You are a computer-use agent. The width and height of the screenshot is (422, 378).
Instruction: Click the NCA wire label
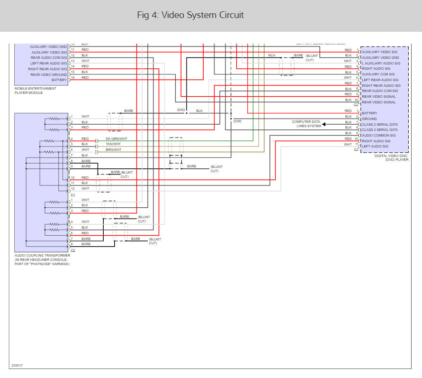[x=271, y=55]
